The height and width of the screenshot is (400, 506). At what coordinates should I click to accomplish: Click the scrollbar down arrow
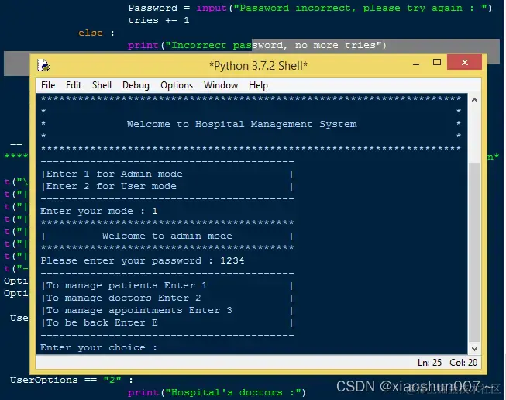tap(474, 349)
